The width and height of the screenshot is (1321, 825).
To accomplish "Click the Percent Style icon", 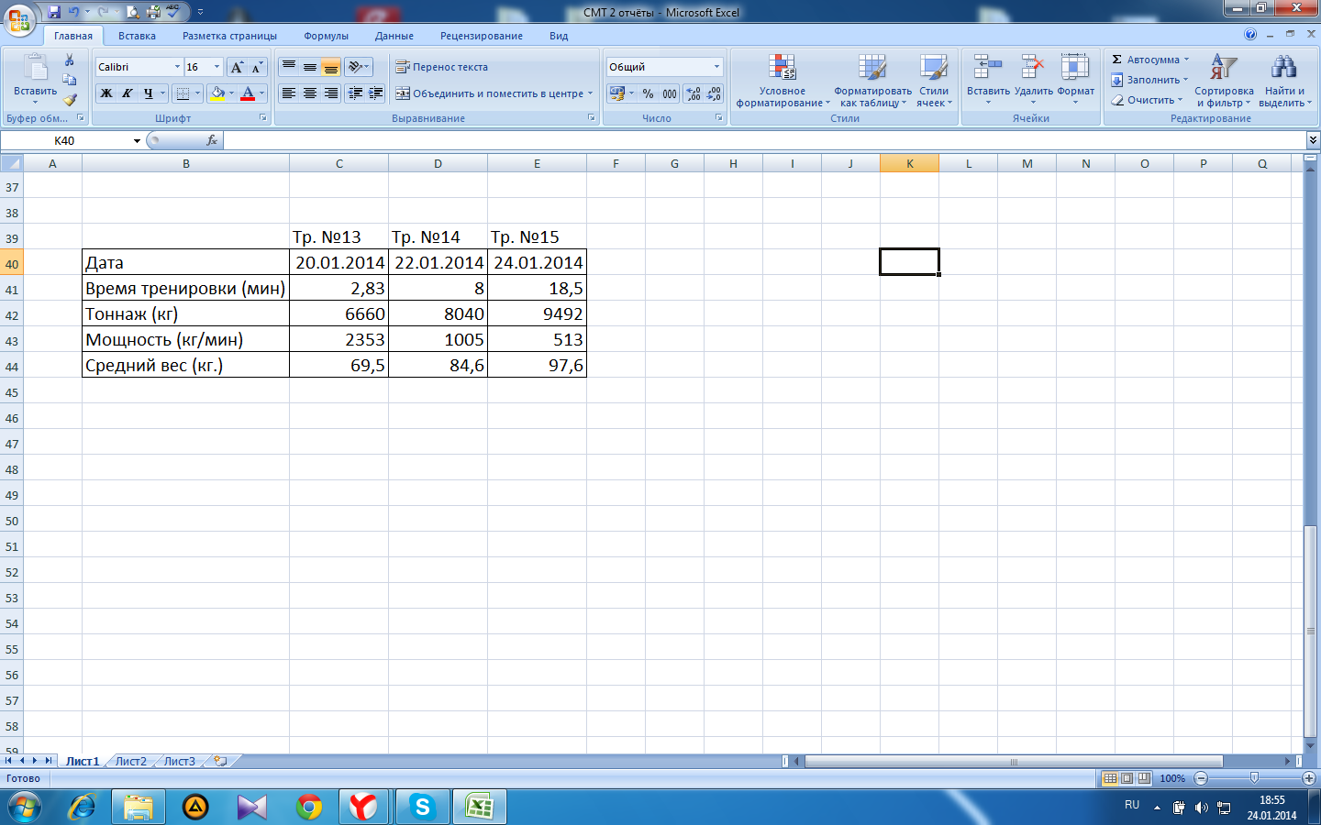I will pos(648,93).
